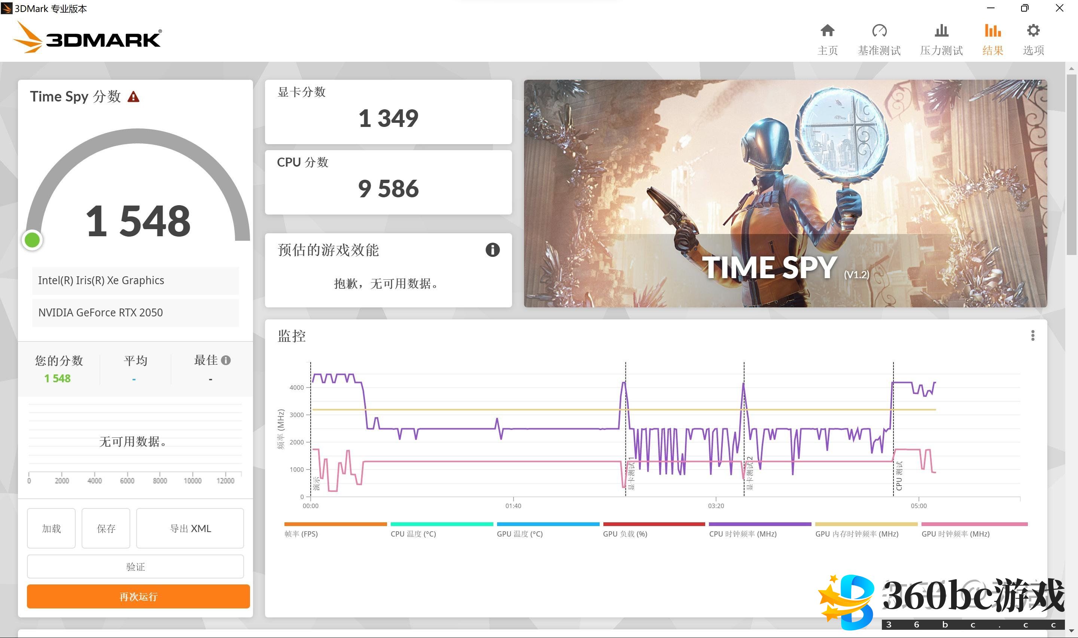Select the 结果 results tab icon
Viewport: 1078px width, 638px height.
coord(993,31)
